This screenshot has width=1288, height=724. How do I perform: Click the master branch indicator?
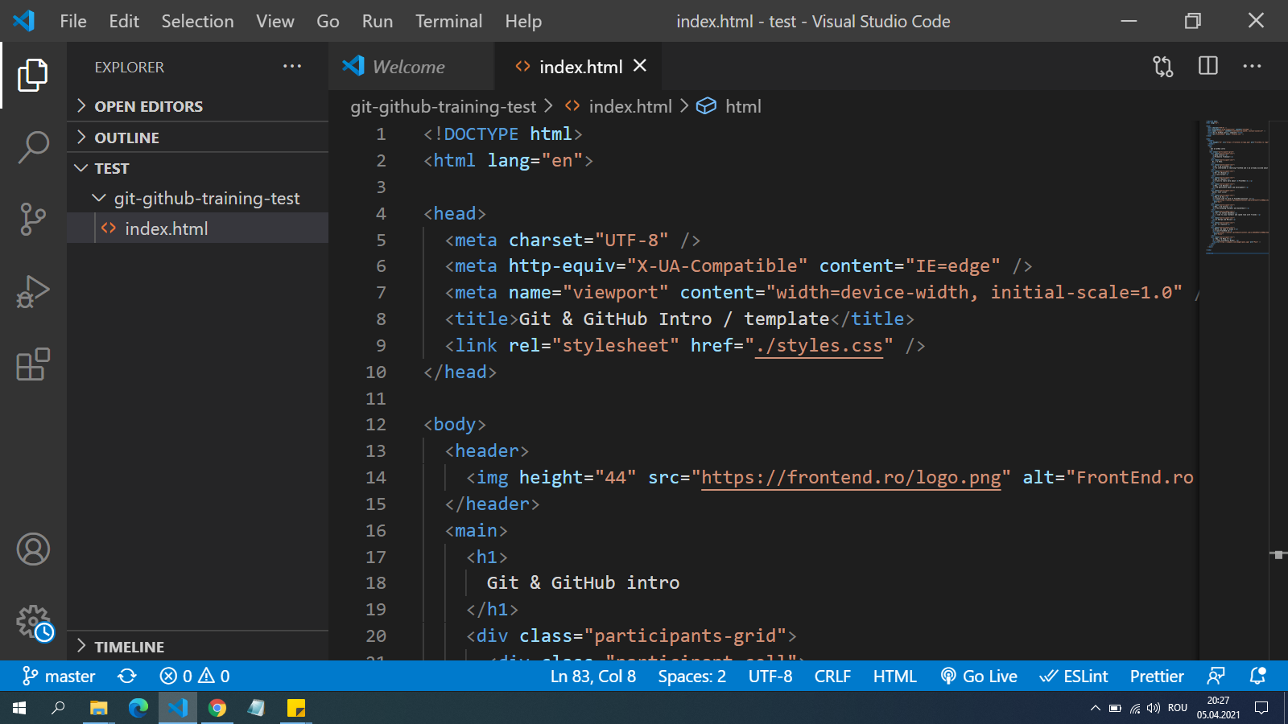point(60,677)
